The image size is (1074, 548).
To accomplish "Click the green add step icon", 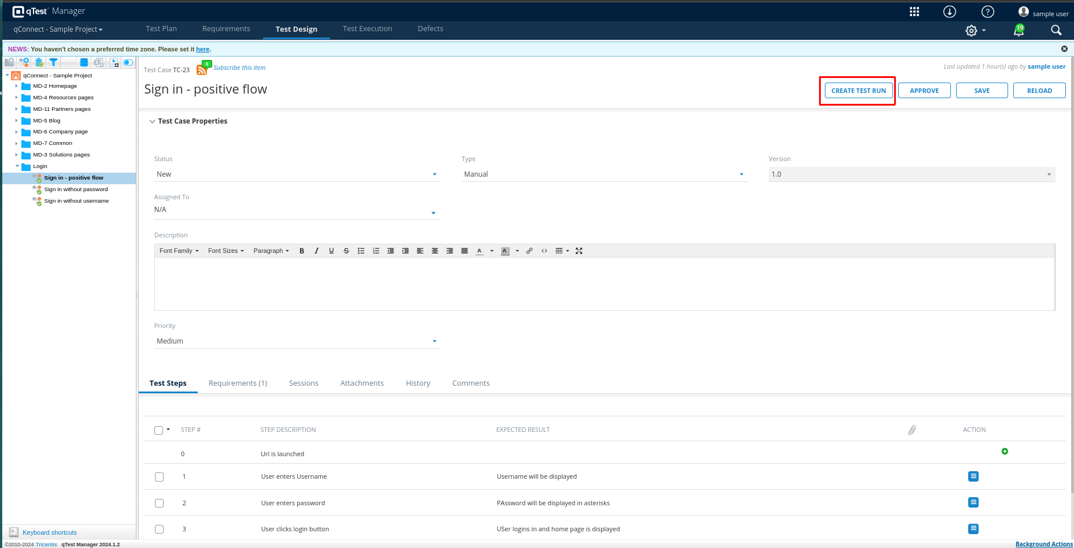I will coord(1005,452).
